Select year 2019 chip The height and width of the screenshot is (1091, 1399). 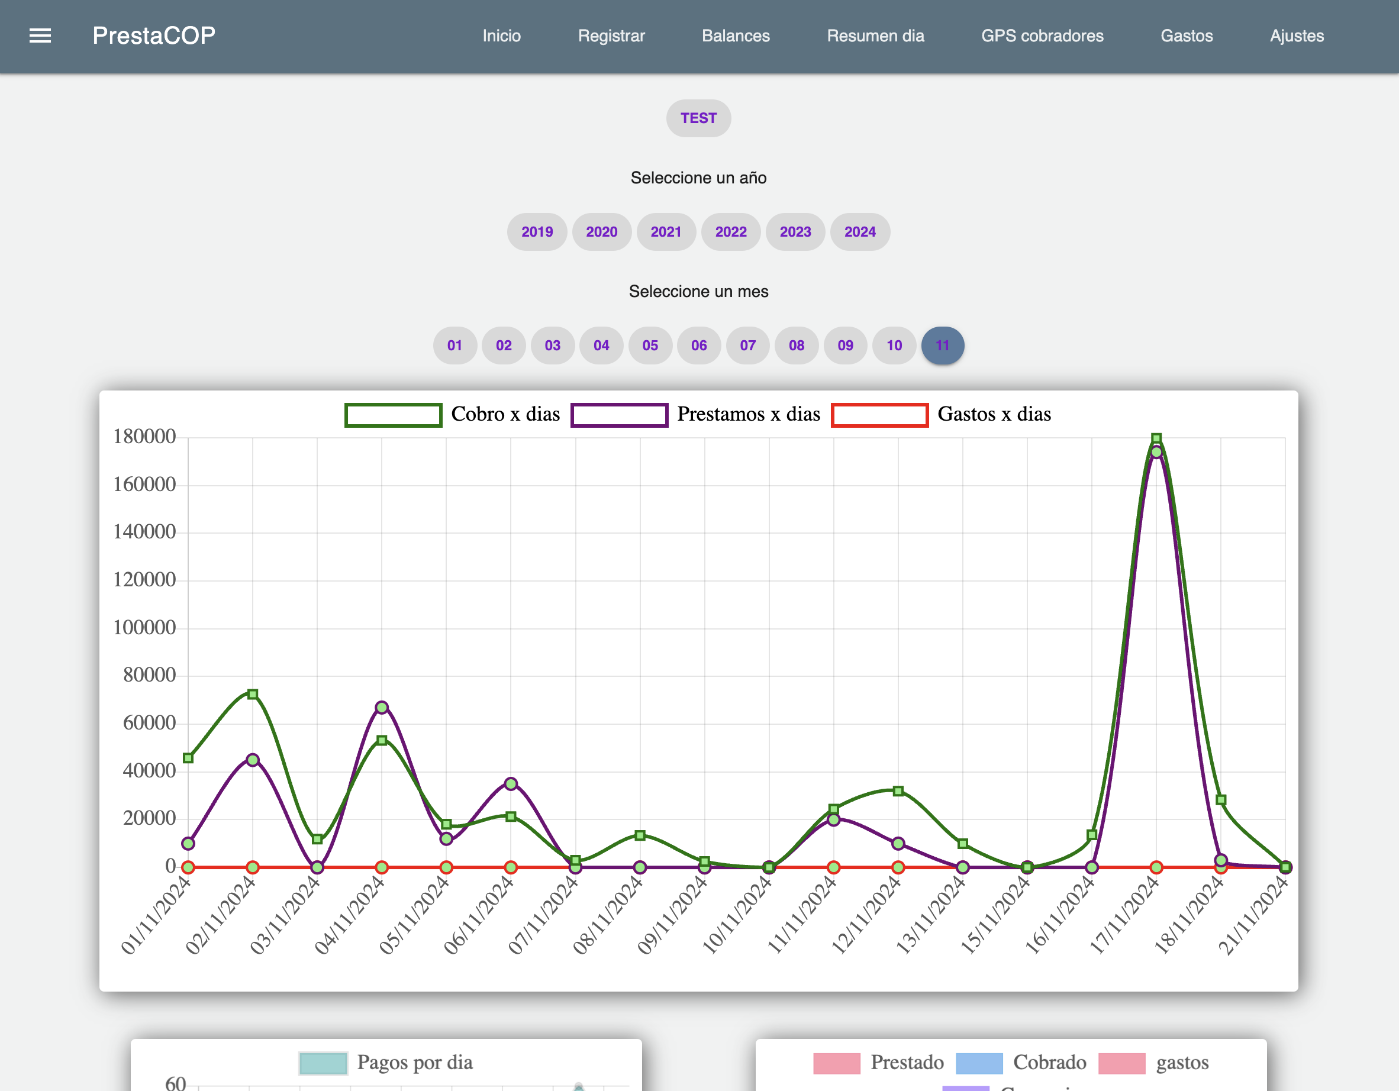pos(536,232)
